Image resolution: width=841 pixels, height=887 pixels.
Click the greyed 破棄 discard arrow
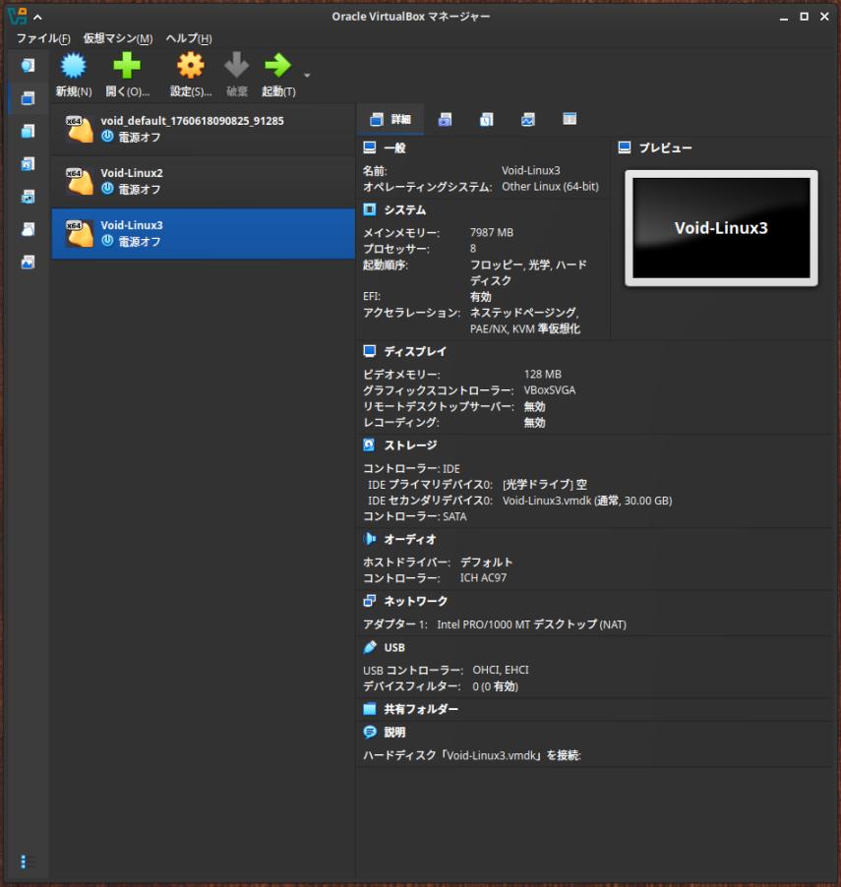237,75
